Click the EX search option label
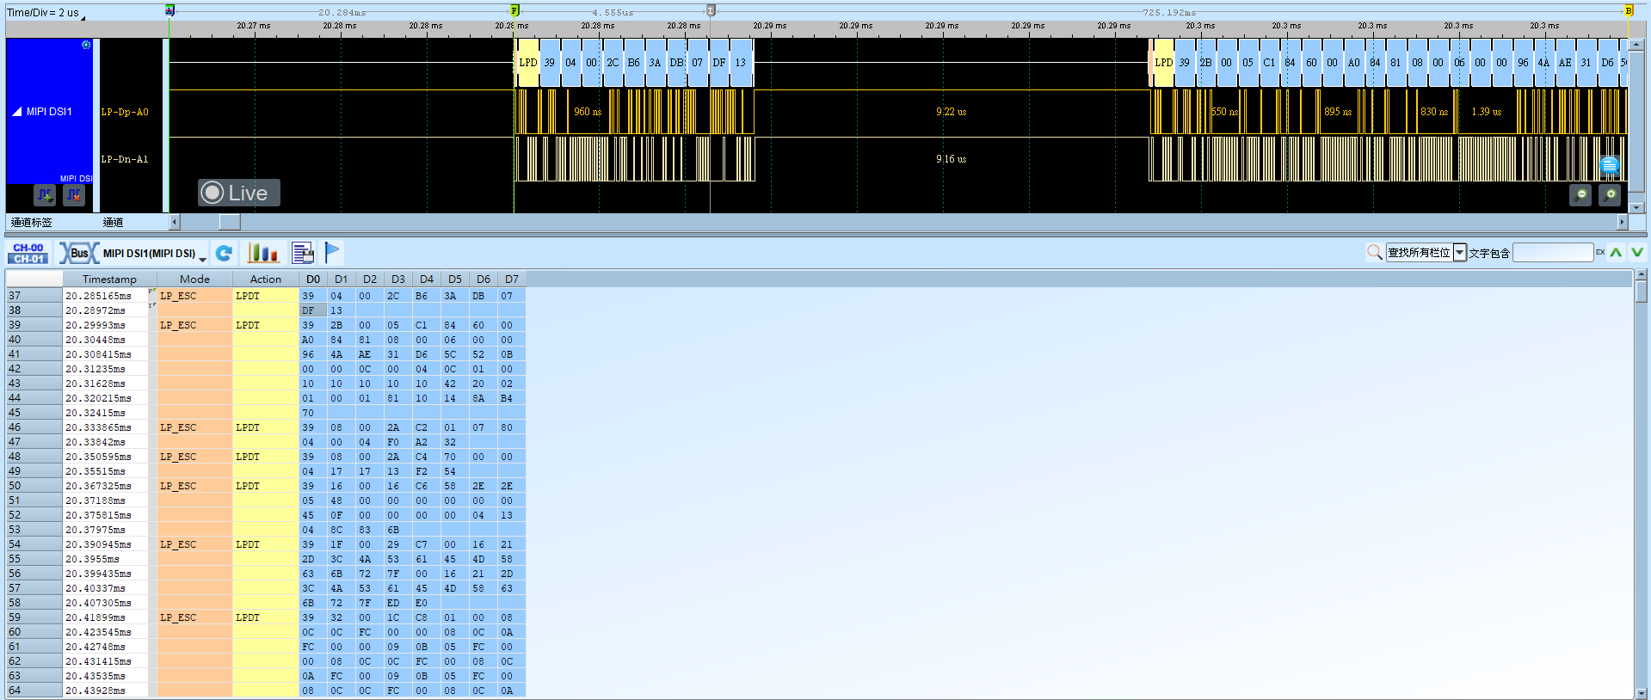This screenshot has height=700, width=1651. point(1600,252)
